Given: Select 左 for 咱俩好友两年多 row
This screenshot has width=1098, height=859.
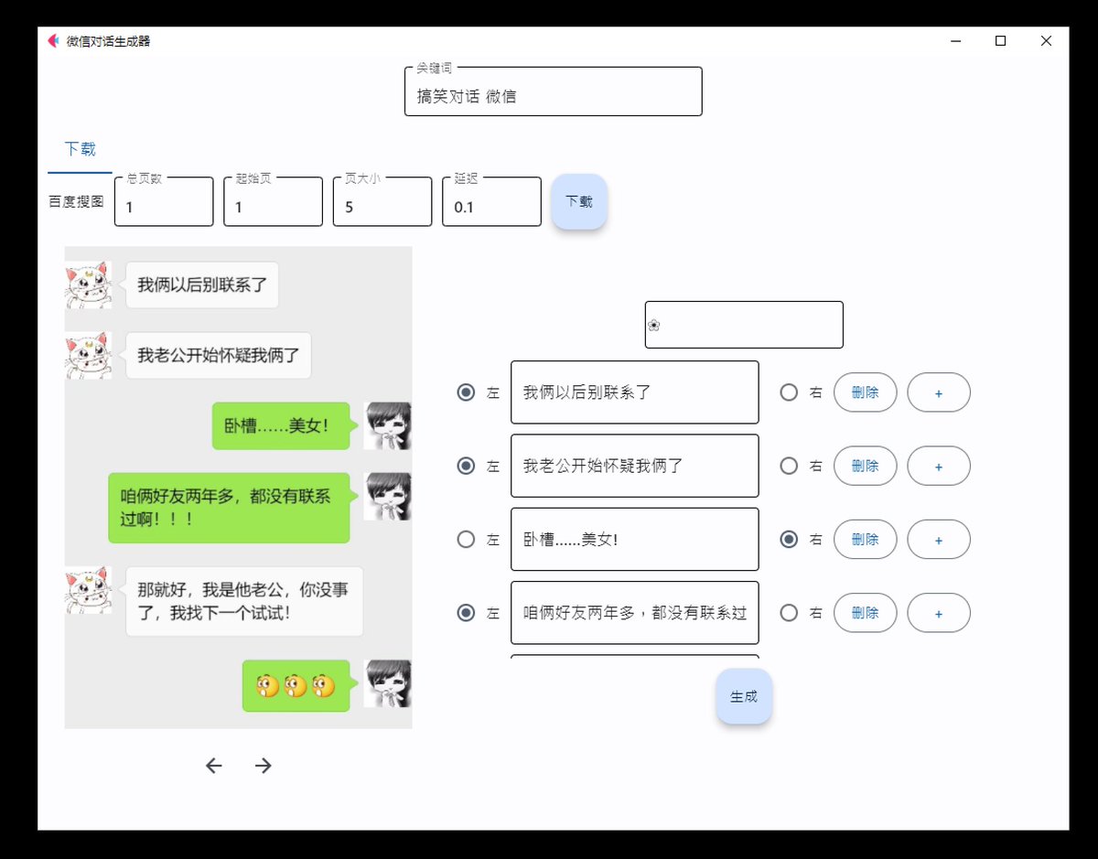Looking at the screenshot, I should pyautogui.click(x=466, y=613).
